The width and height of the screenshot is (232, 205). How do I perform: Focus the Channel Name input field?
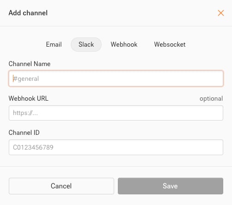(116, 78)
